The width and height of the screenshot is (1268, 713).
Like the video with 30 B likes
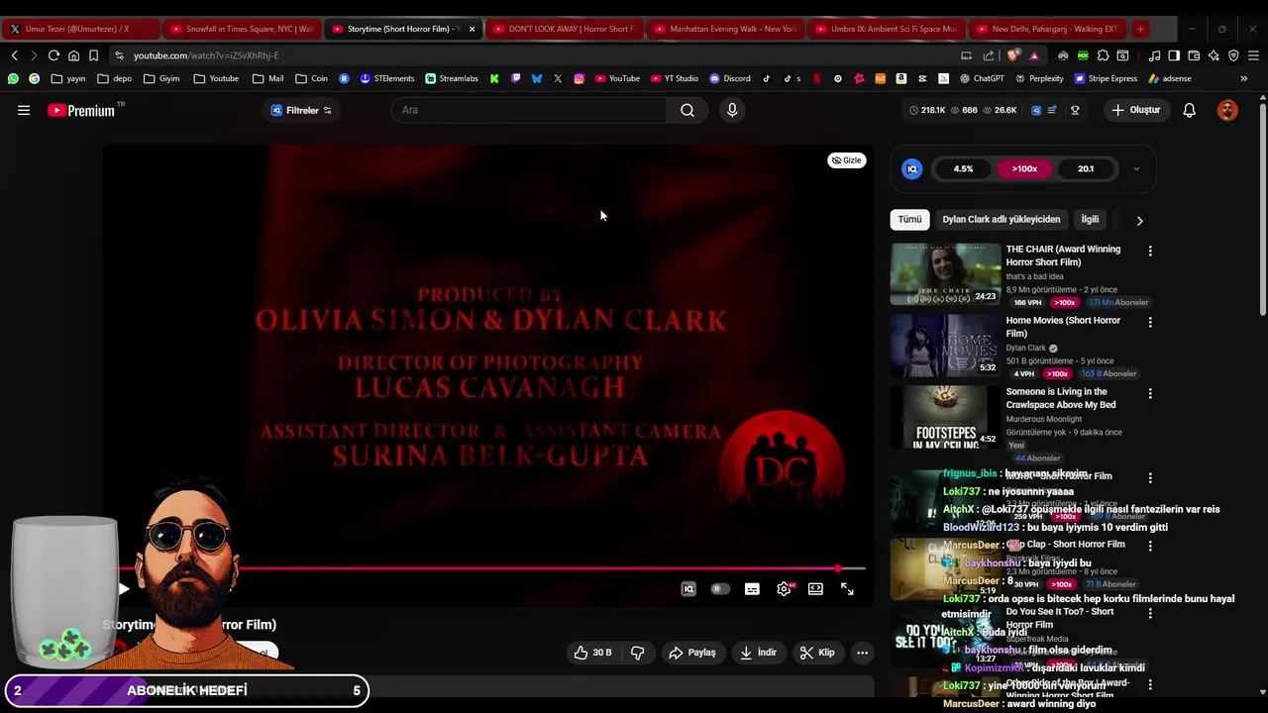point(592,653)
